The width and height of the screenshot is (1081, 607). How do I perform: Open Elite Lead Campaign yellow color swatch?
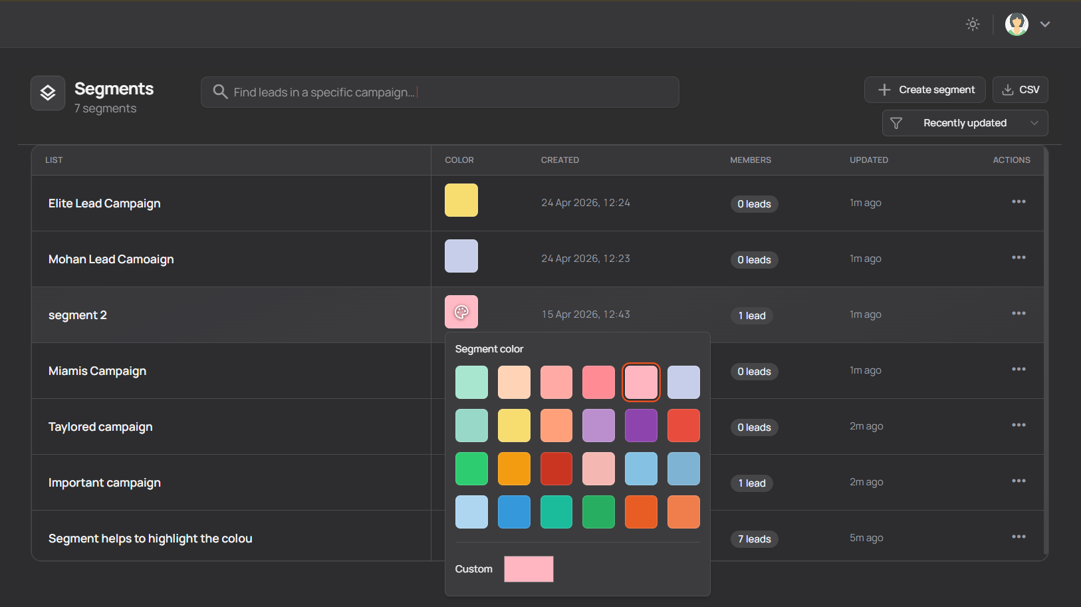(x=461, y=200)
